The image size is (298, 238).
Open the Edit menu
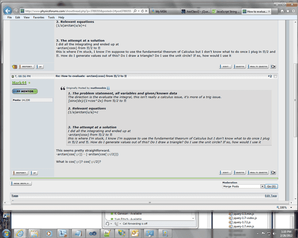pos(17,17)
